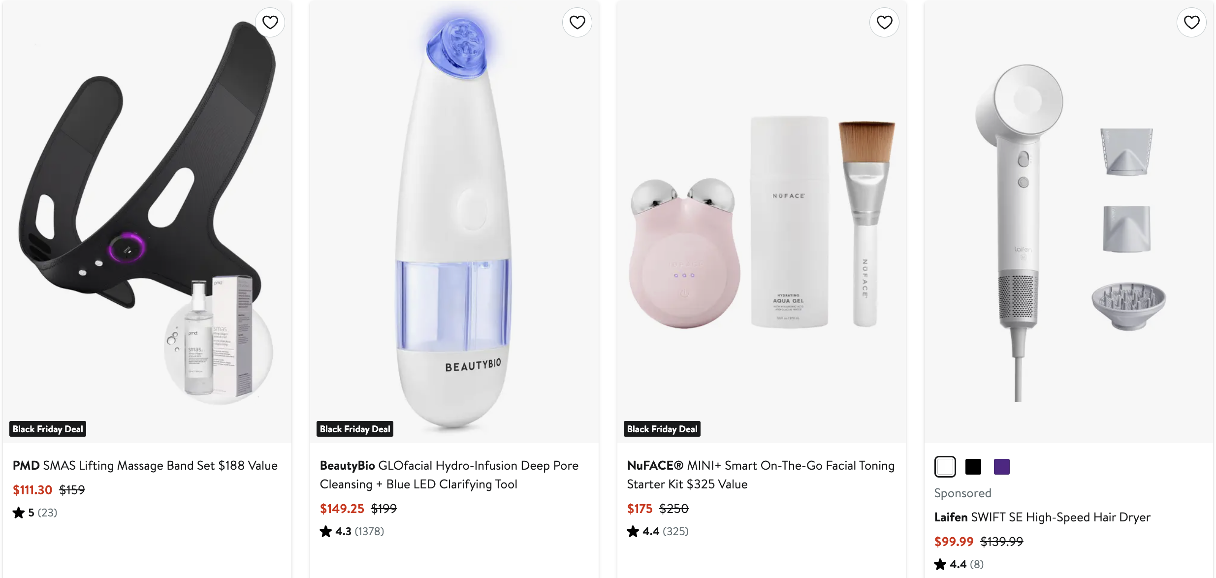Add PMD SMAS Massage Band to wishlist
The image size is (1216, 578).
270,23
